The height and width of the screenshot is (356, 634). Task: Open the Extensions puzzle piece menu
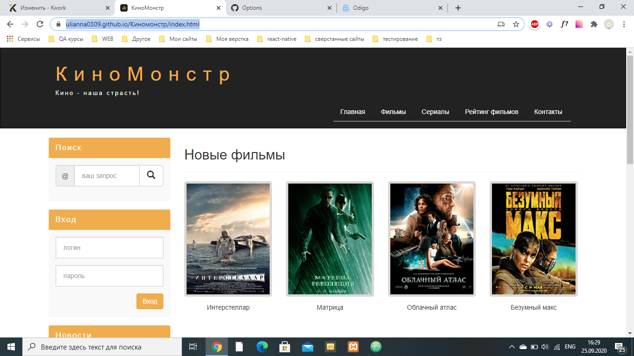[x=594, y=24]
